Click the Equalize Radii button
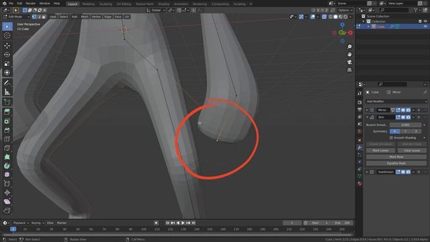 pos(396,163)
